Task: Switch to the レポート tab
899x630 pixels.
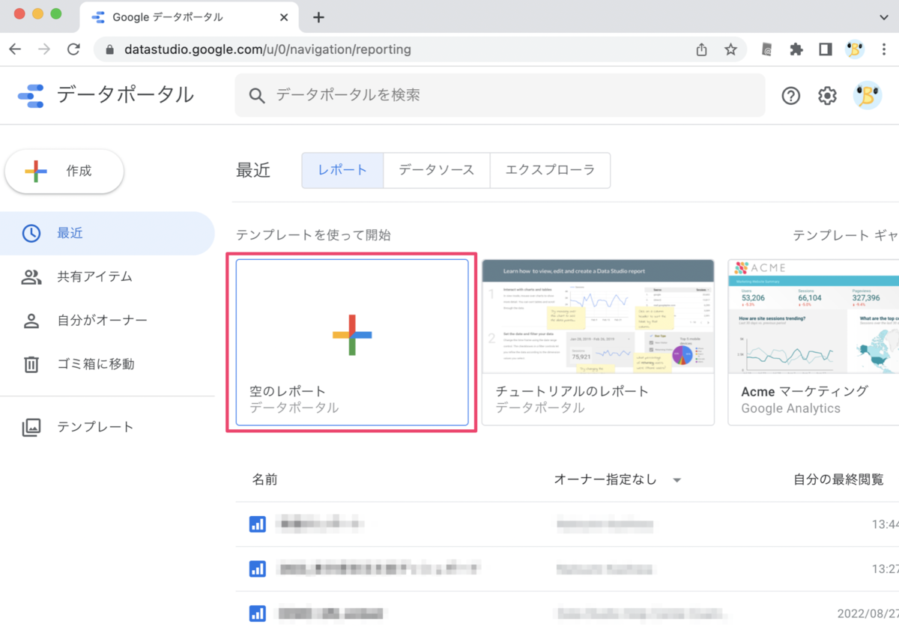Action: pos(342,170)
